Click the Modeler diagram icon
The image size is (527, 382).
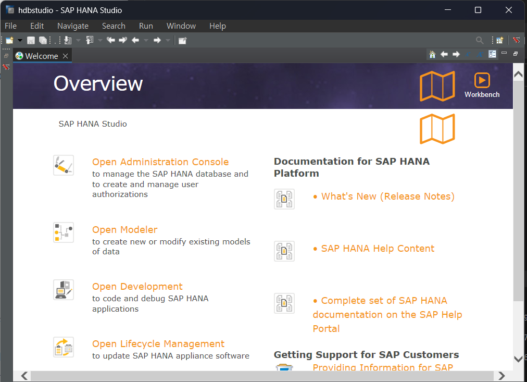64,232
